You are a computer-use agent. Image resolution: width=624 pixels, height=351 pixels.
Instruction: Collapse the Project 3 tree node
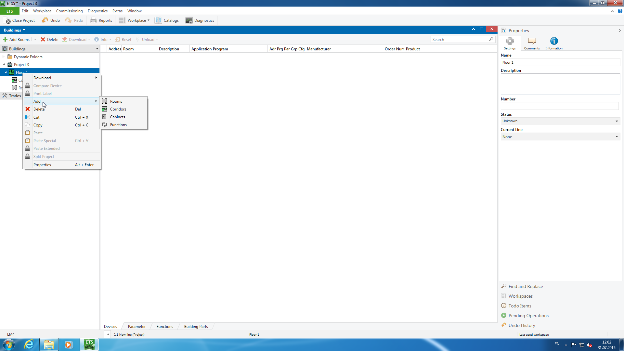click(4, 64)
